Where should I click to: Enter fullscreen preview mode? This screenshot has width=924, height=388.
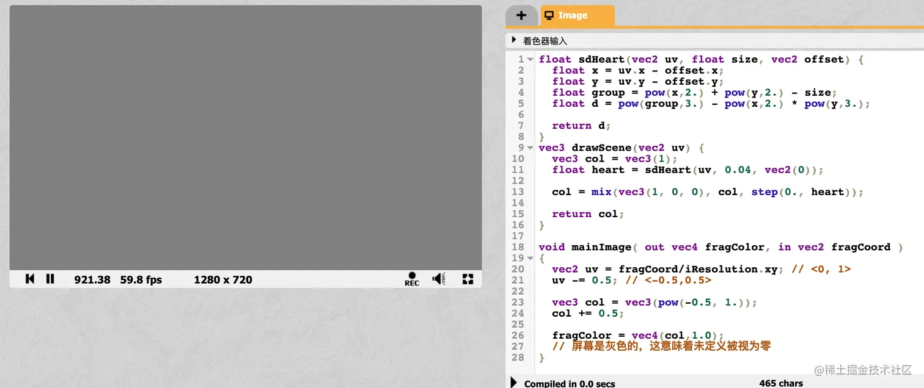468,279
